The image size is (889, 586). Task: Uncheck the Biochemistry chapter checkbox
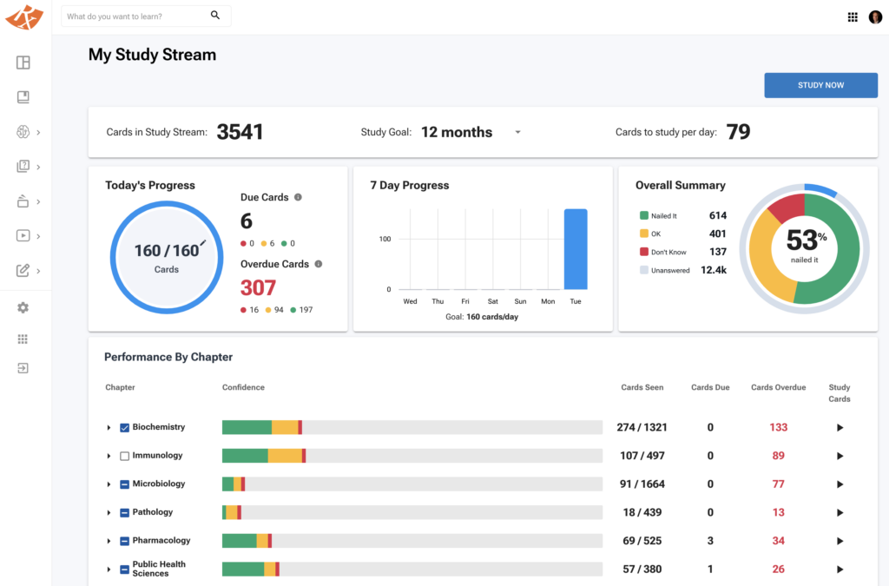pyautogui.click(x=124, y=428)
